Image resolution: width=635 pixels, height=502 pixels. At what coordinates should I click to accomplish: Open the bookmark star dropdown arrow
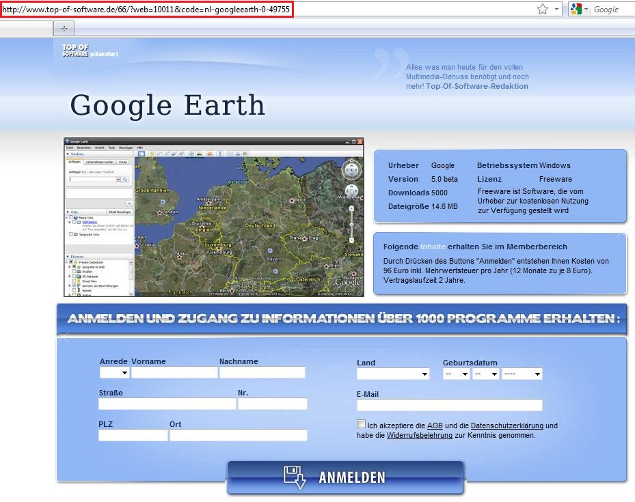pyautogui.click(x=556, y=9)
